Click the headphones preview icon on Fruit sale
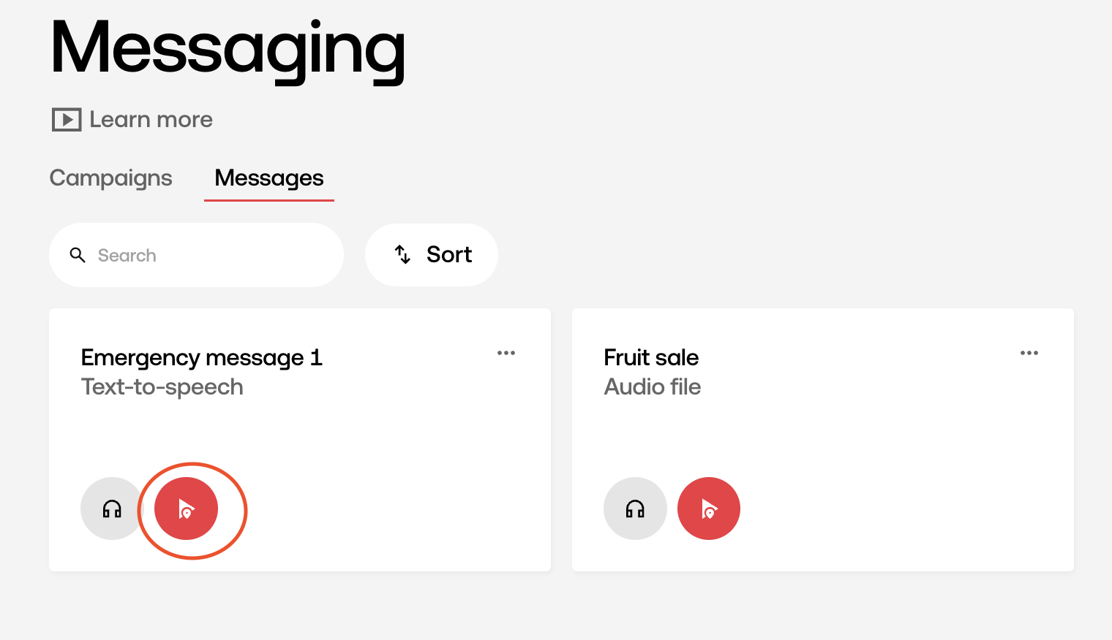The height and width of the screenshot is (640, 1112). [635, 508]
